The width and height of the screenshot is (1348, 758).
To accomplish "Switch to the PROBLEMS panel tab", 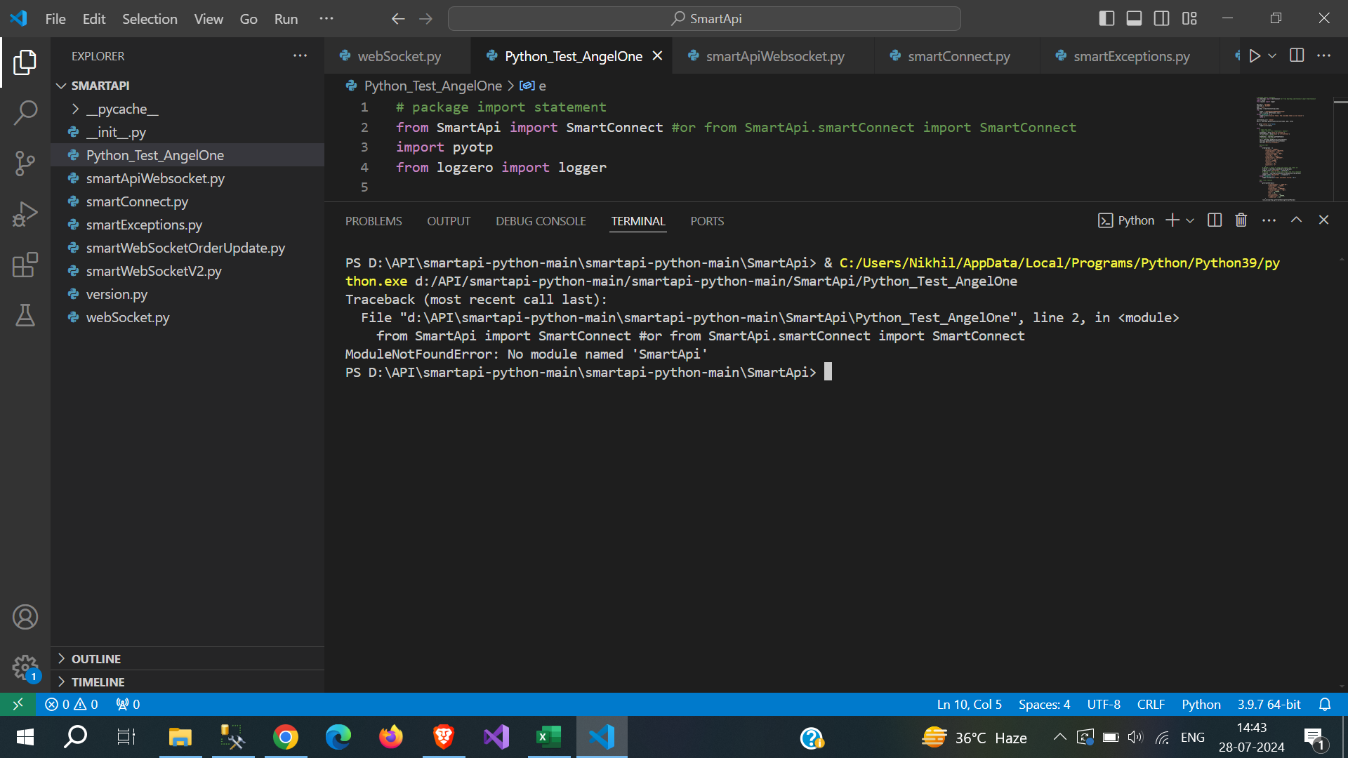I will click(x=374, y=221).
